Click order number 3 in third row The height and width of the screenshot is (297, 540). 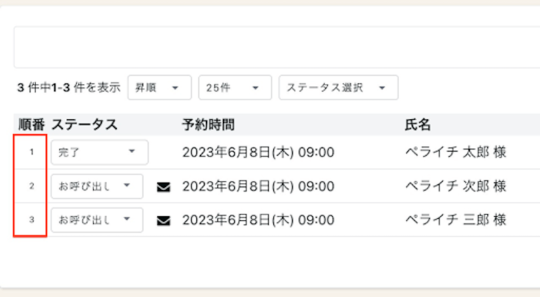click(x=32, y=220)
